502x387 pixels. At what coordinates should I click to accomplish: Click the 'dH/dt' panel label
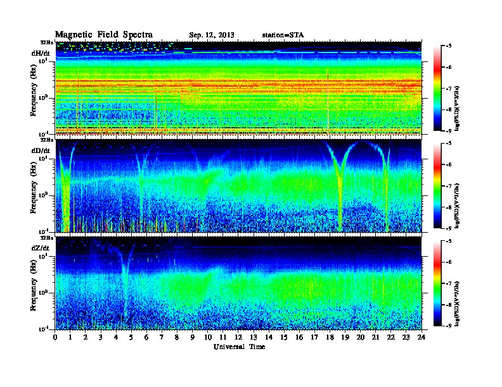click(x=41, y=53)
